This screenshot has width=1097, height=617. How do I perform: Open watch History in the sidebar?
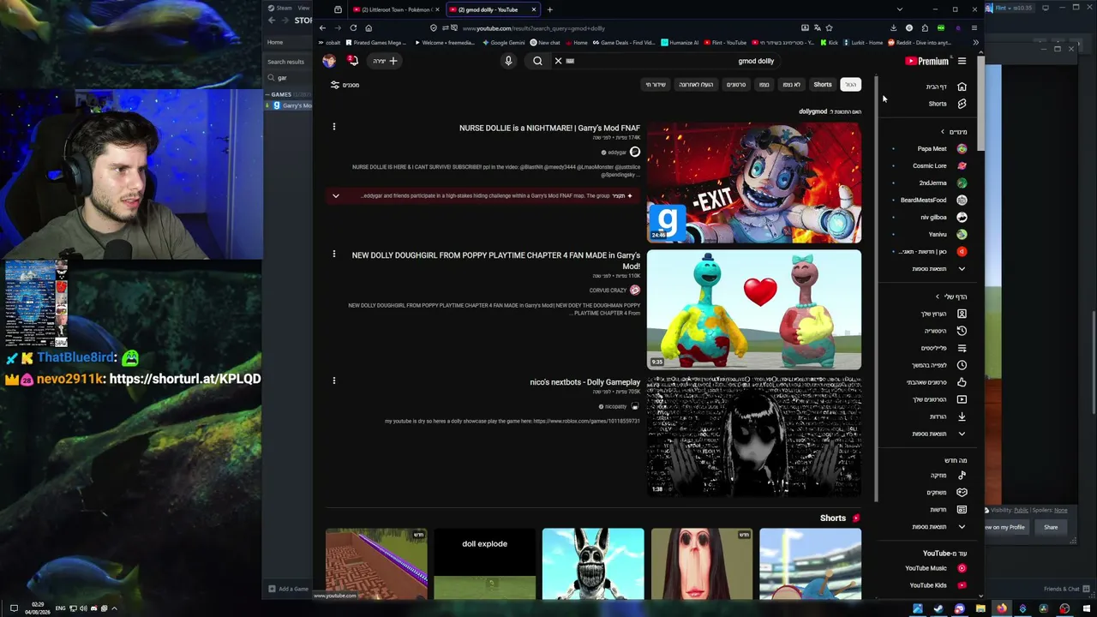[944, 331]
